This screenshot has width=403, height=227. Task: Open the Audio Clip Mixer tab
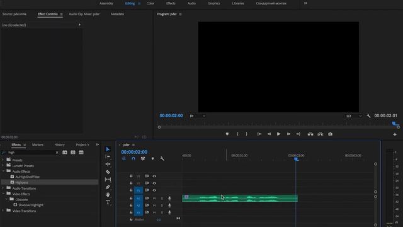tap(84, 14)
